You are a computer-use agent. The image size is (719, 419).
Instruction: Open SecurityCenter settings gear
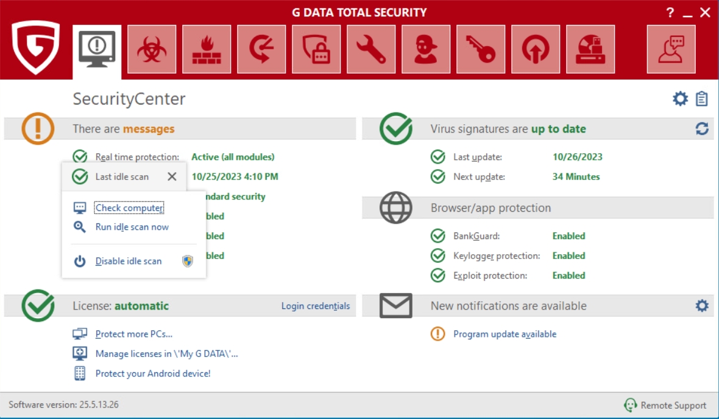[x=680, y=99]
